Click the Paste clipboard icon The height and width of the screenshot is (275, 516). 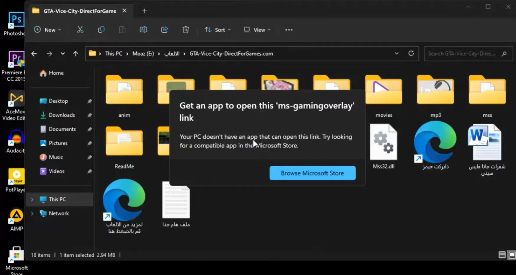[x=122, y=30]
